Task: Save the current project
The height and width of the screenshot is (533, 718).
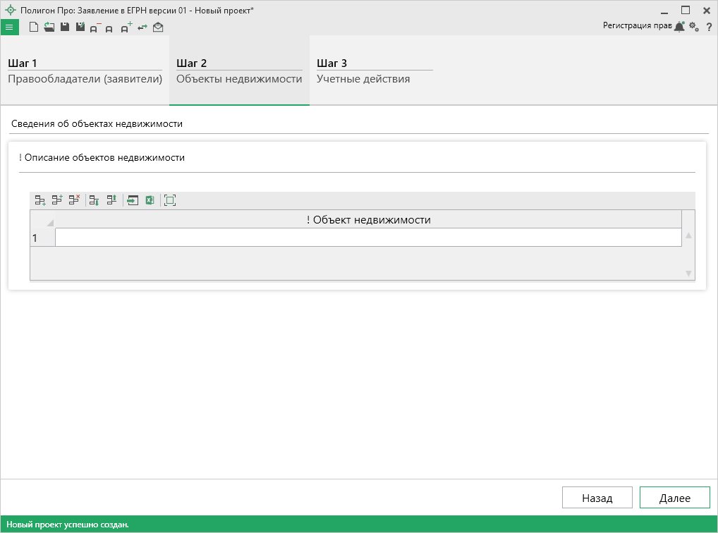Action: [x=64, y=27]
